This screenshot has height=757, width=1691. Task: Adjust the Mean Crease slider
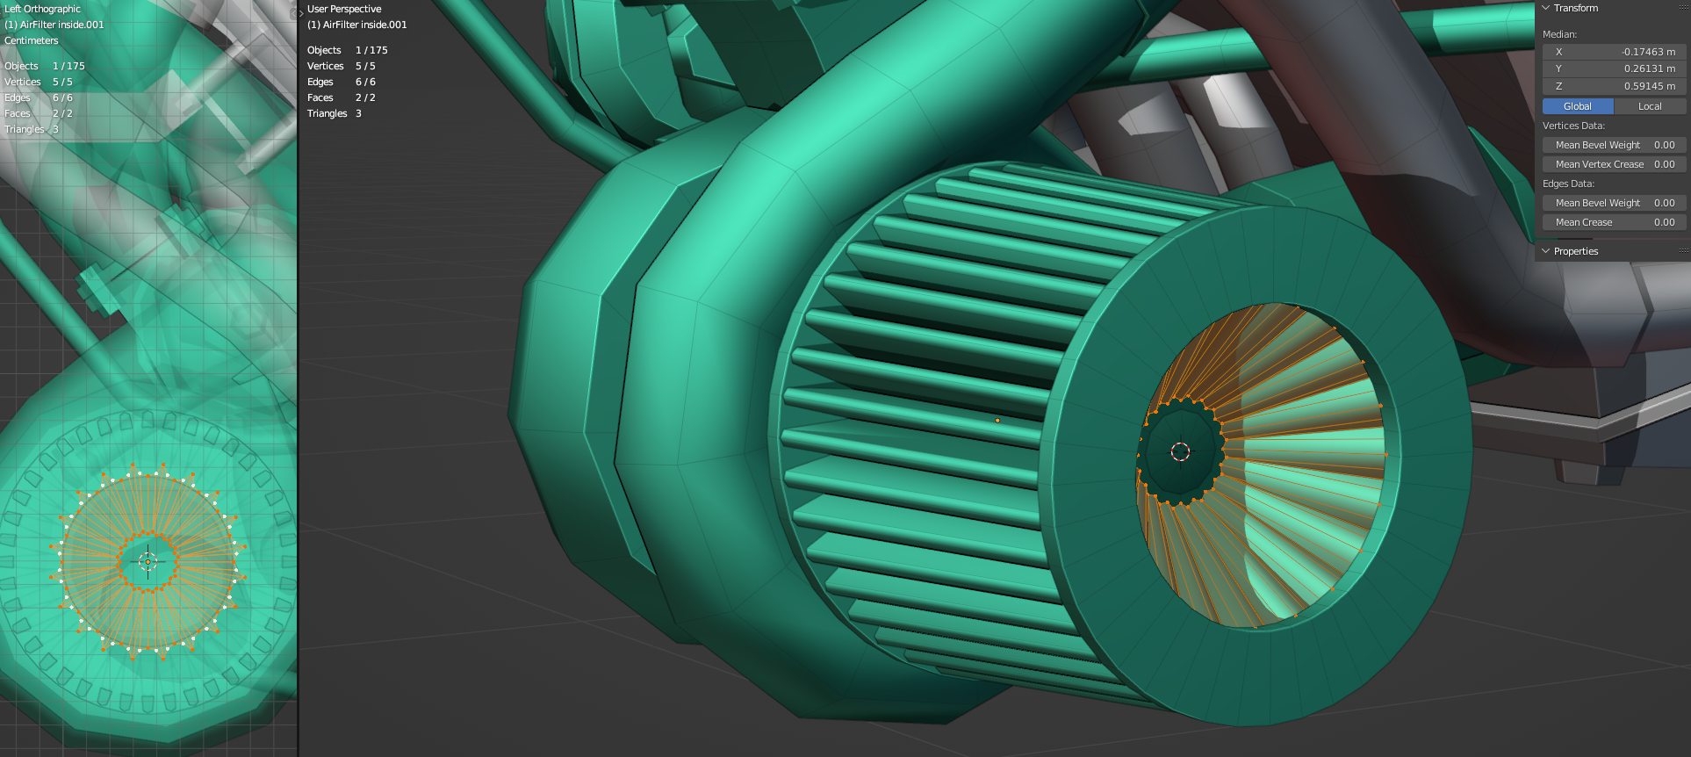[1614, 222]
